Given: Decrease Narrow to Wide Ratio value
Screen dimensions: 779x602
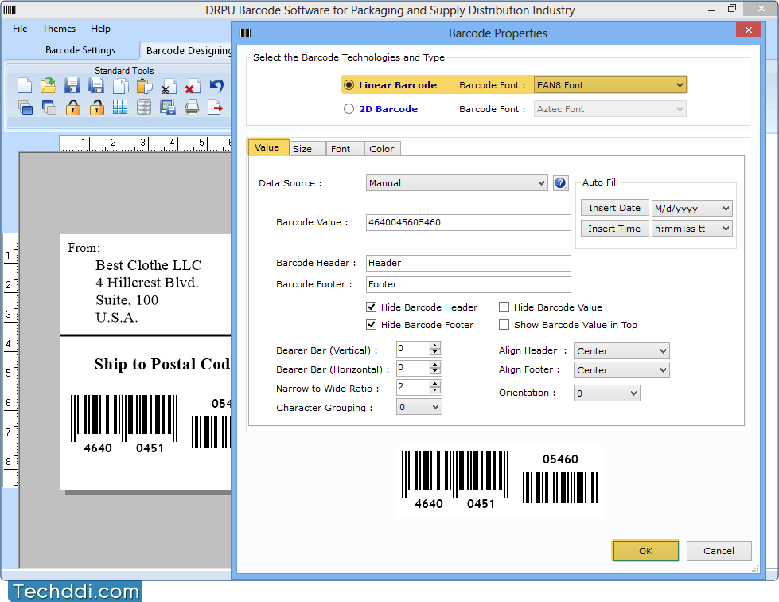Looking at the screenshot, I should (x=435, y=390).
